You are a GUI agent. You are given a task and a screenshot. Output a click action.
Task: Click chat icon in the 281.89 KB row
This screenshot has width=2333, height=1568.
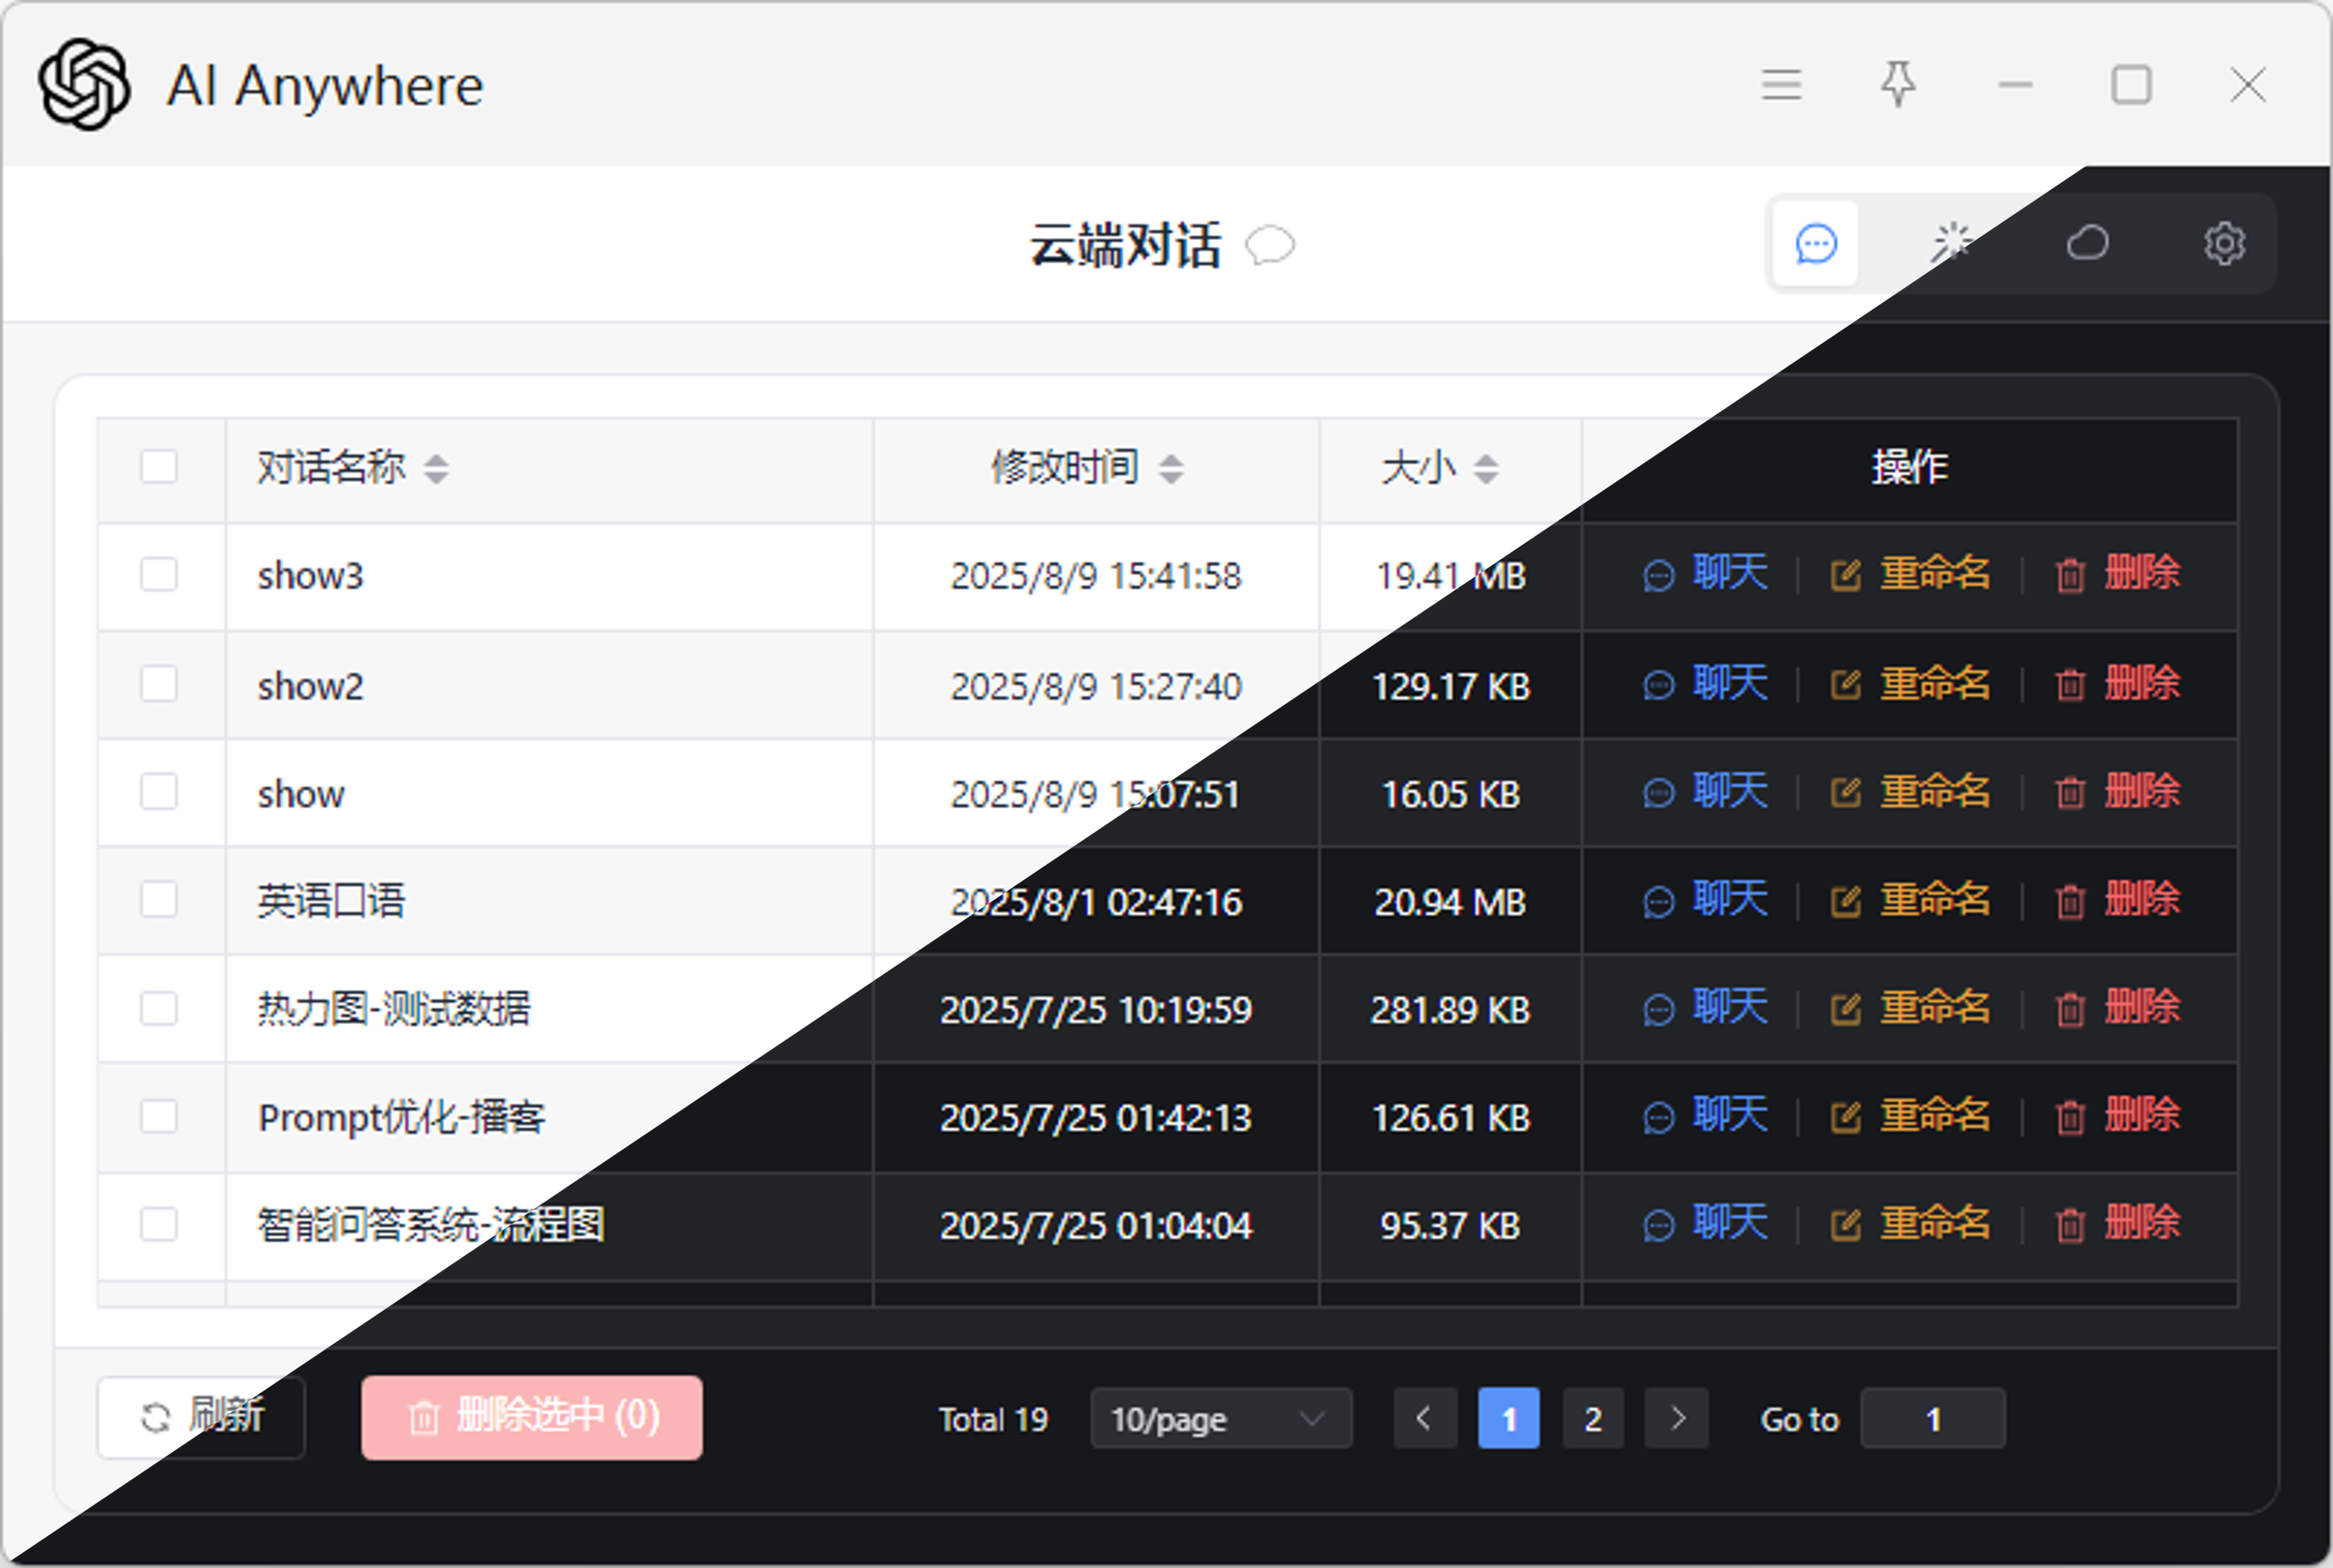coord(1659,1010)
